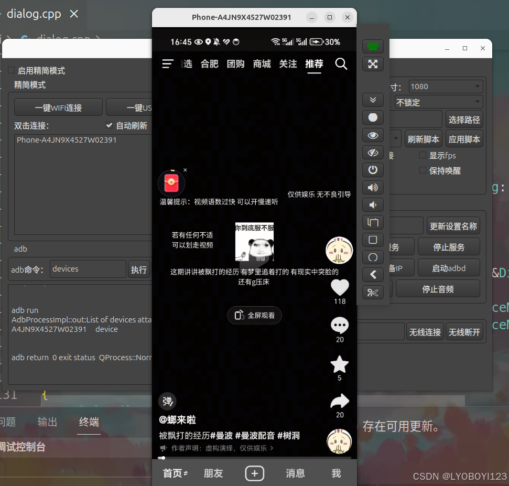509x486 pixels.
Task: Uncheck the 自动刷新 checkbox
Action: click(x=110, y=125)
